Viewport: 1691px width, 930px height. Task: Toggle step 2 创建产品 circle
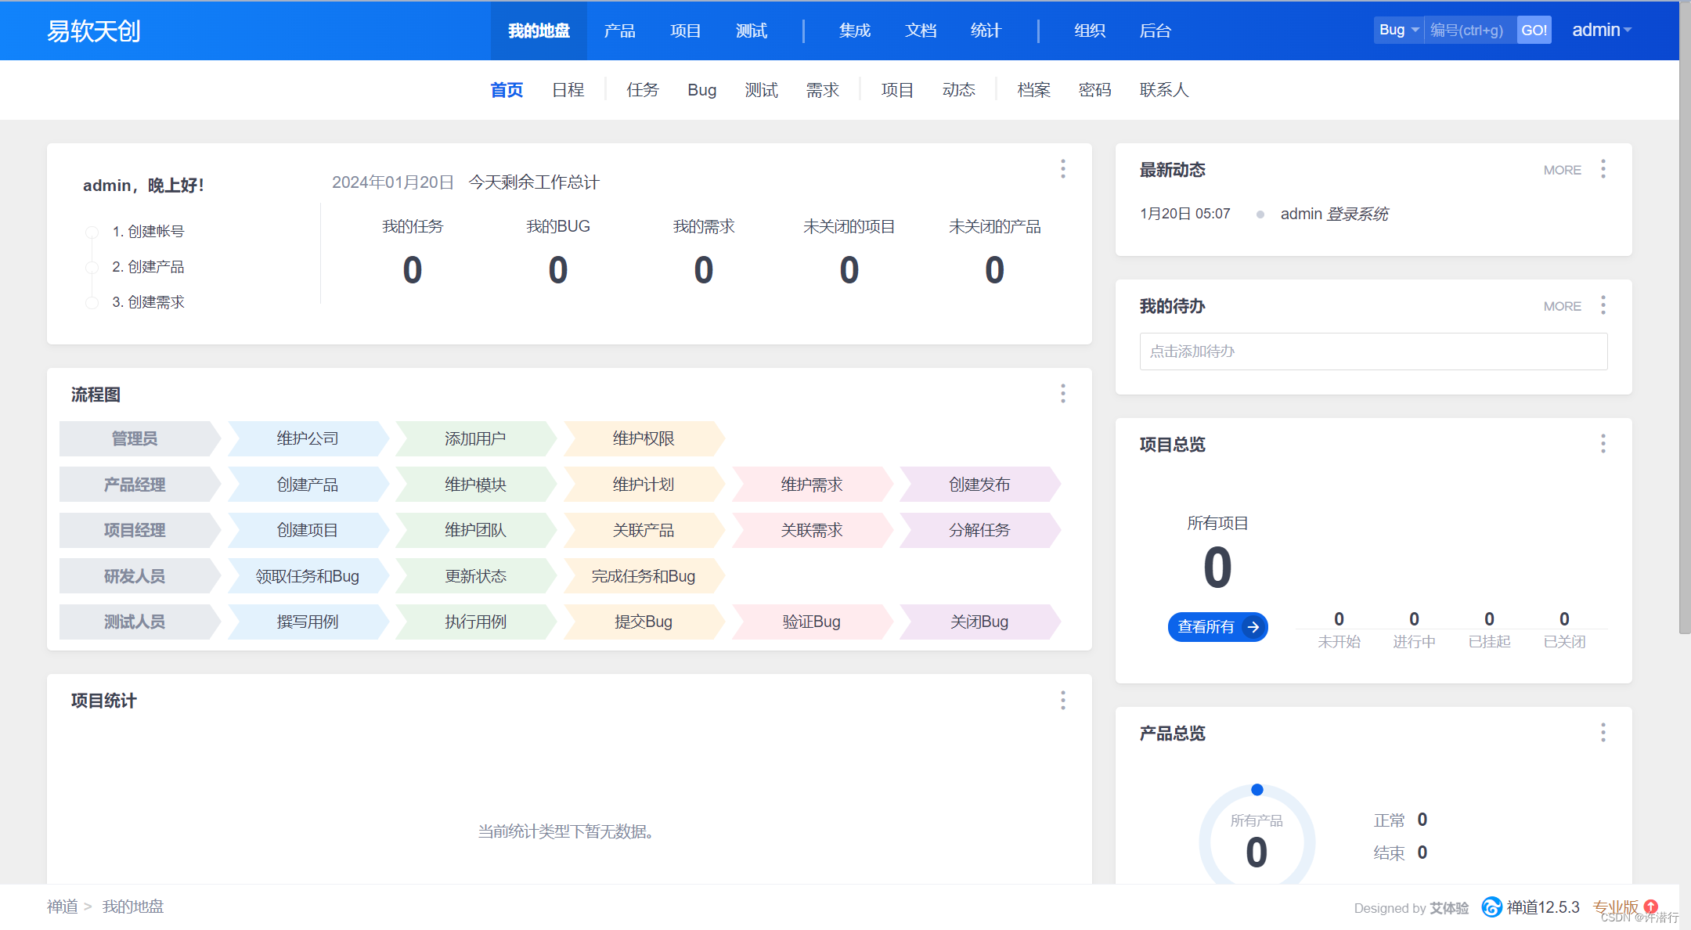click(x=92, y=267)
